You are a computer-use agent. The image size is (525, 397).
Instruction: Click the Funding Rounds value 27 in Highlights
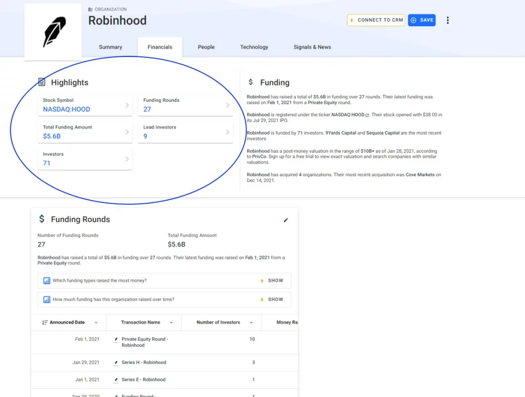pyautogui.click(x=147, y=110)
